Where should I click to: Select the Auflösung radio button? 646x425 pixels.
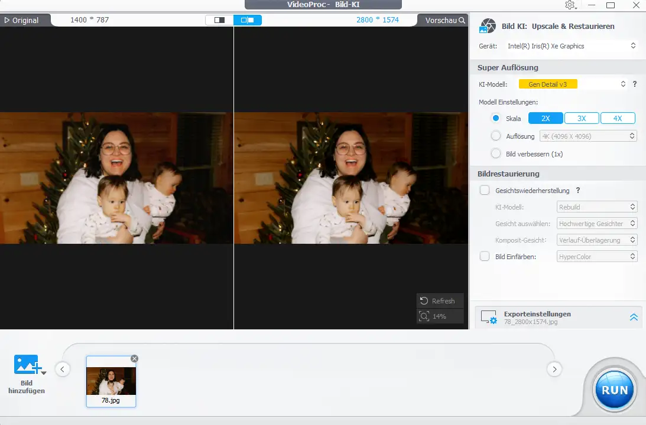click(x=496, y=136)
